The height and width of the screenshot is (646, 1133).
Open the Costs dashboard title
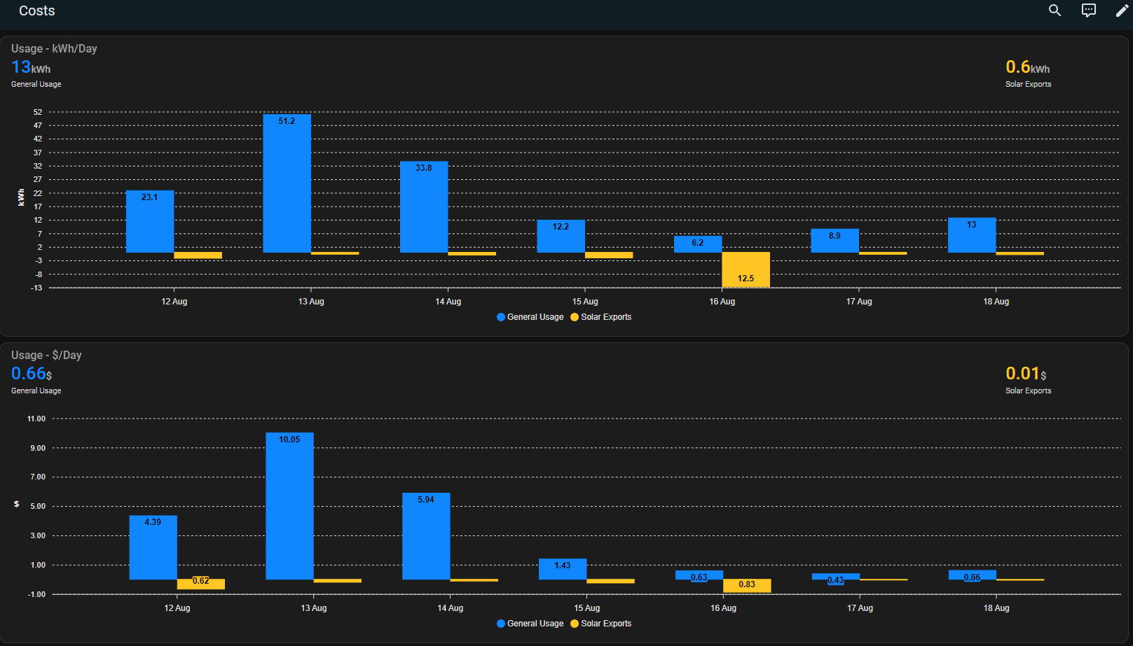point(37,10)
